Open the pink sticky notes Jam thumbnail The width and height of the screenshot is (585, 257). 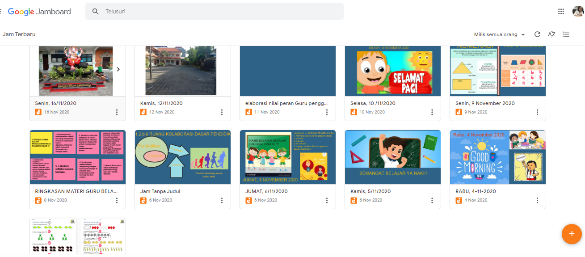point(78,157)
